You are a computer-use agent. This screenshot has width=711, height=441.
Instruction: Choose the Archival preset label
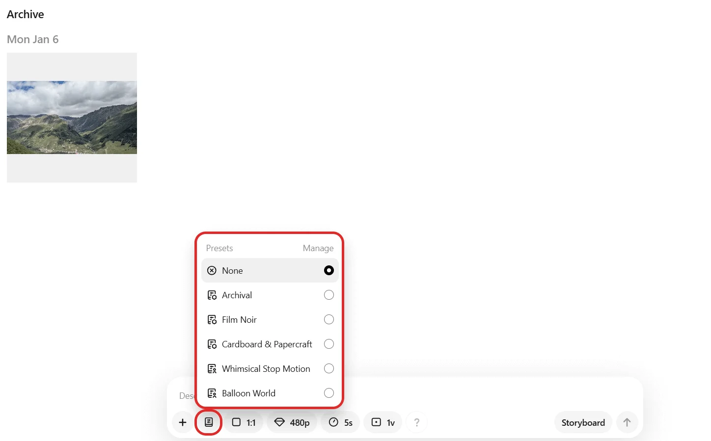tap(237, 295)
